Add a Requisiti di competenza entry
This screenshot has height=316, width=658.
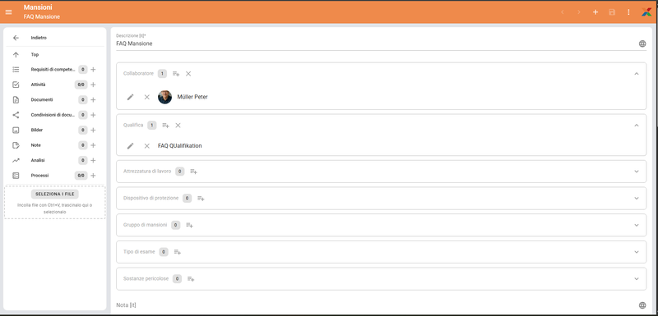[x=93, y=70]
